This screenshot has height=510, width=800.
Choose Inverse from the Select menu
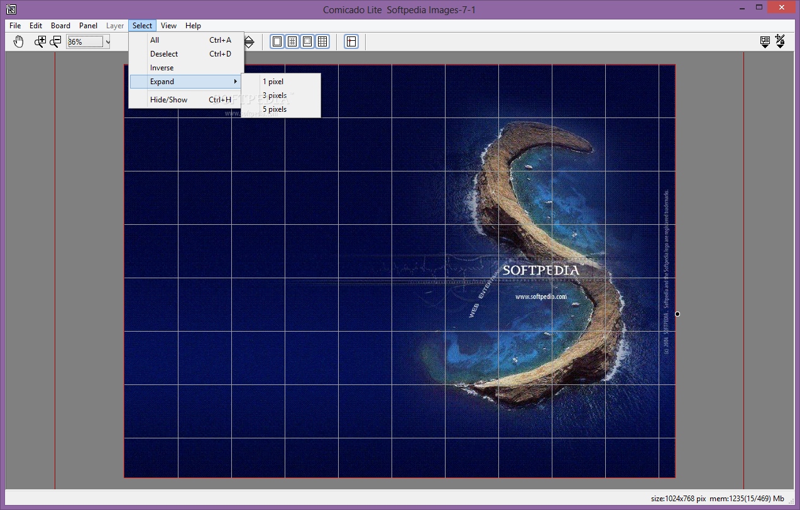point(186,68)
